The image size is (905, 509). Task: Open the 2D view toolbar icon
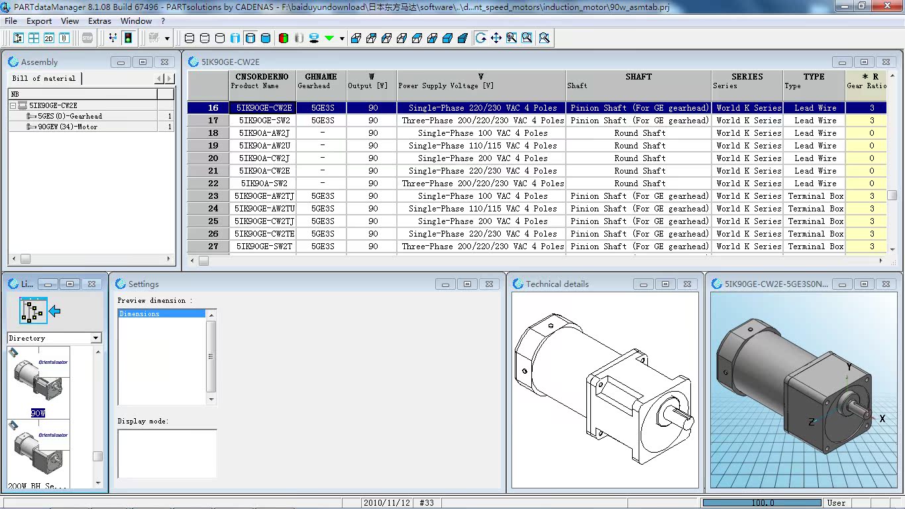(x=48, y=38)
